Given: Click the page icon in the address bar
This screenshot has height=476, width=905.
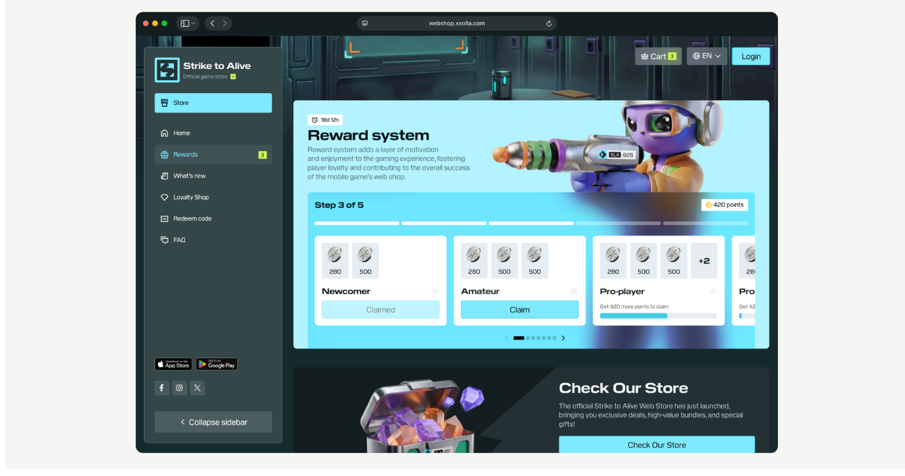Looking at the screenshot, I should tap(365, 23).
